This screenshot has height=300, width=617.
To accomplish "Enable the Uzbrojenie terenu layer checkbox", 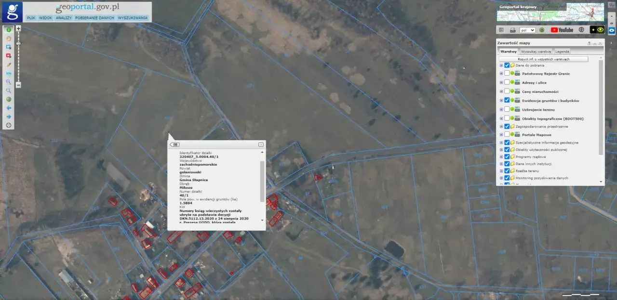I will [x=507, y=109].
